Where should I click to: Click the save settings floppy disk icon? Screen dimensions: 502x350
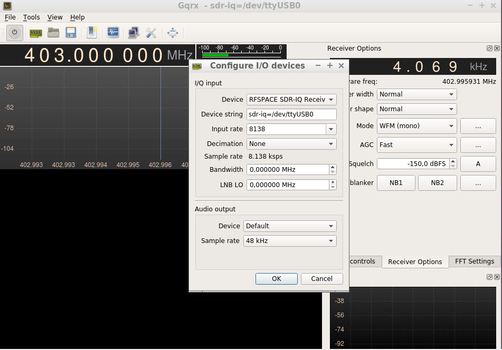pos(71,33)
